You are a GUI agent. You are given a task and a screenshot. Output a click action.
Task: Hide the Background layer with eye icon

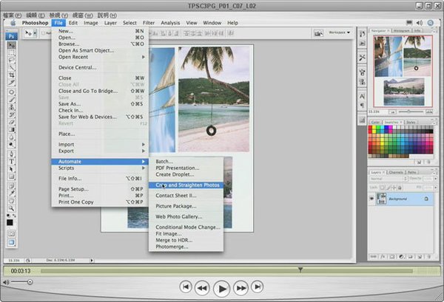[372, 200]
